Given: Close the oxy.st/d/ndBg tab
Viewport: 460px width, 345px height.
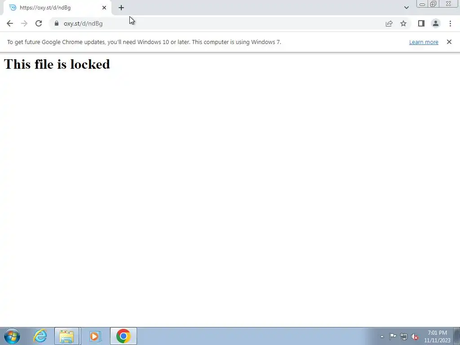Looking at the screenshot, I should click(104, 8).
